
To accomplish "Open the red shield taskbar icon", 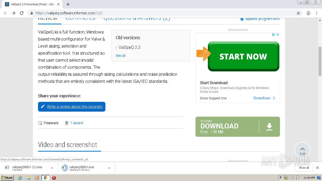I will (x=54, y=178).
